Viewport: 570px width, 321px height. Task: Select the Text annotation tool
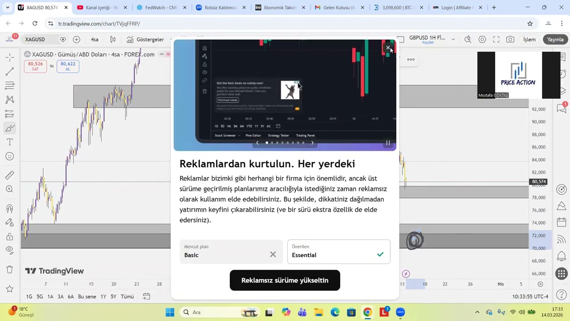pos(10,142)
